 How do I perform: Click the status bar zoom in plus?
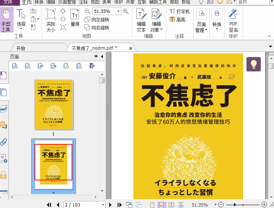tap(264, 204)
